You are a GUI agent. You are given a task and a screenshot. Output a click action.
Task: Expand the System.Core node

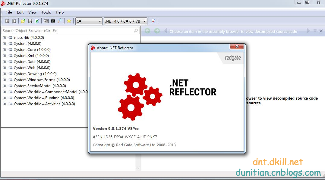4,50
